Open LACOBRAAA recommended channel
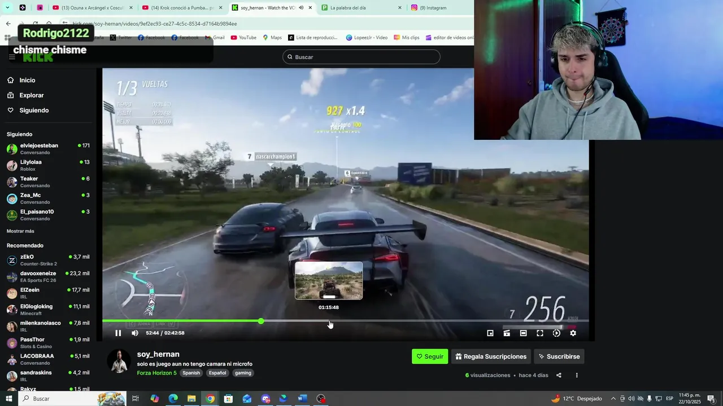Screen dimensions: 723x406 pyautogui.click(x=48, y=359)
